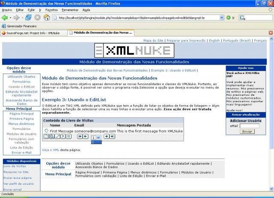Click Exemplo 3: Usando o EditList breadcrumb
274x198 pixels.
click(173, 71)
